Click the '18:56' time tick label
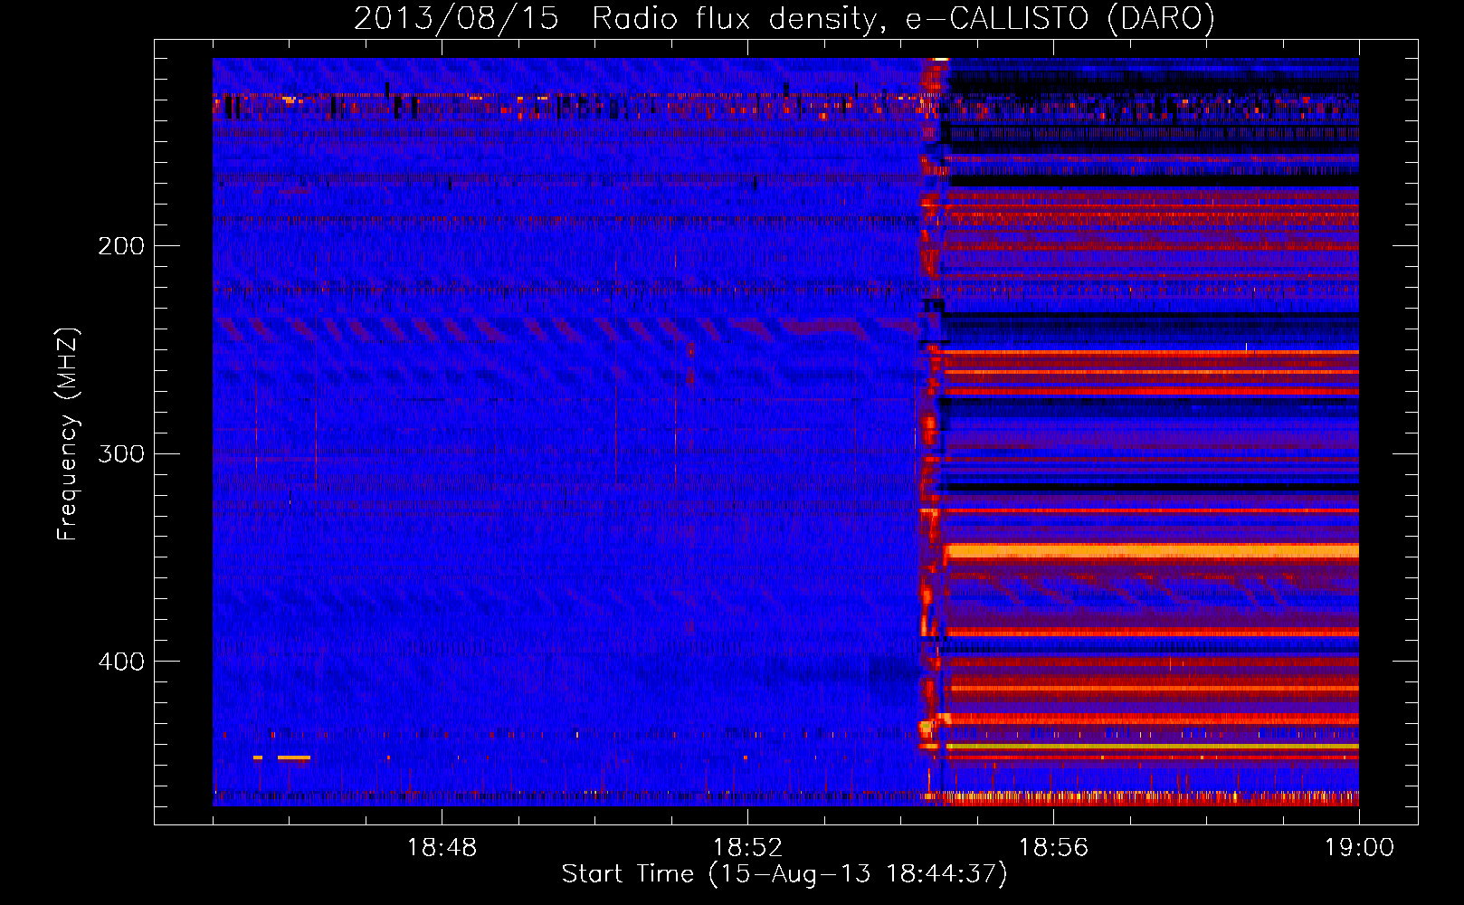1464x905 pixels. point(1053,848)
